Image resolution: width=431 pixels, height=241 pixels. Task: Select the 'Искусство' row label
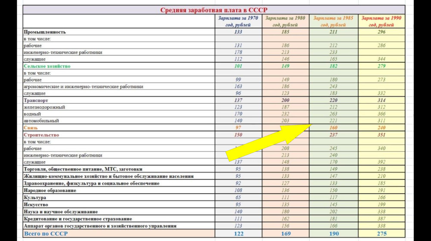click(x=36, y=205)
